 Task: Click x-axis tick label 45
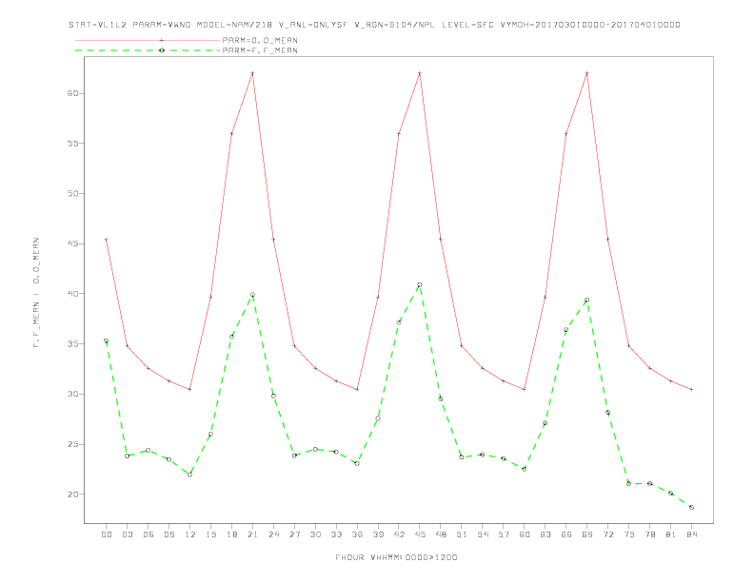click(x=420, y=534)
